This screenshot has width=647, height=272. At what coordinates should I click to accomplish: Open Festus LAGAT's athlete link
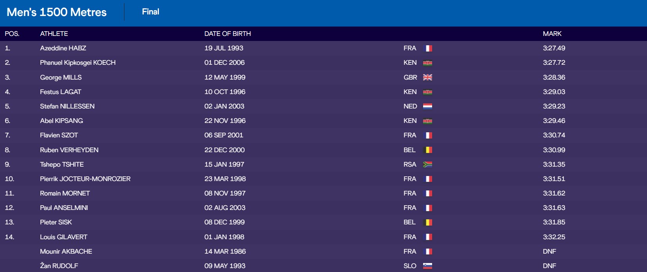point(61,92)
